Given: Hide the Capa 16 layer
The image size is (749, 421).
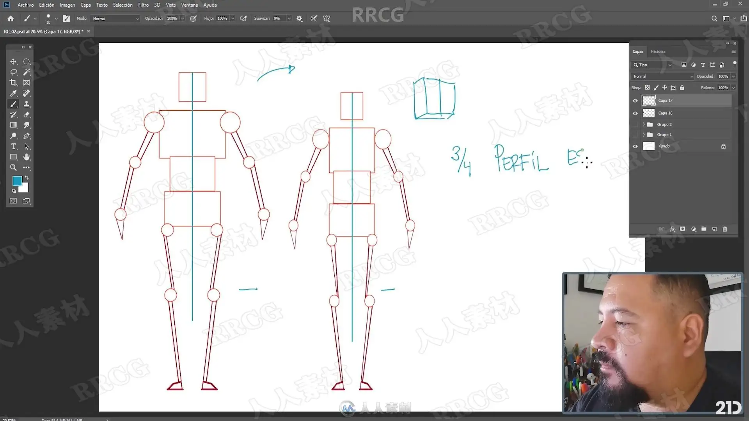Looking at the screenshot, I should click(635, 113).
